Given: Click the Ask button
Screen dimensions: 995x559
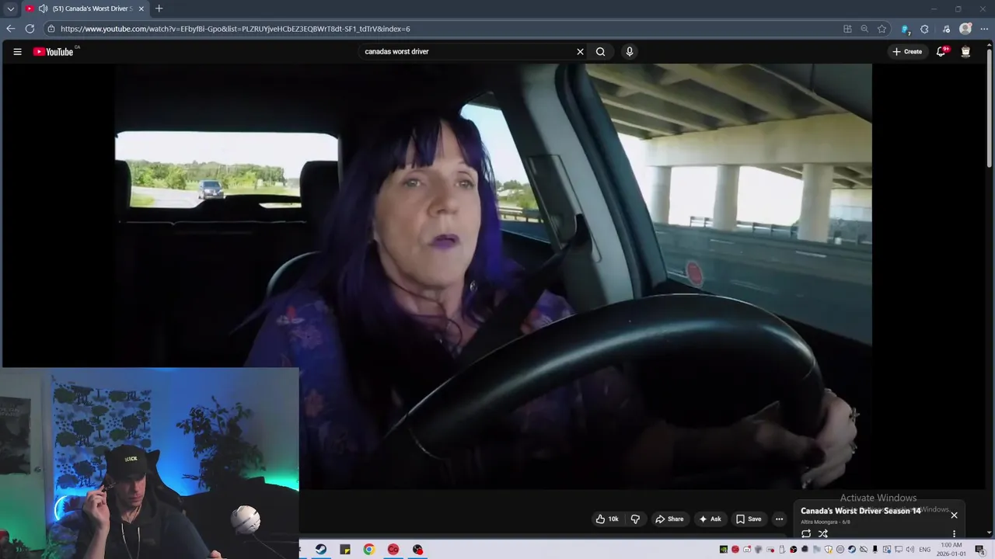Looking at the screenshot, I should point(710,519).
